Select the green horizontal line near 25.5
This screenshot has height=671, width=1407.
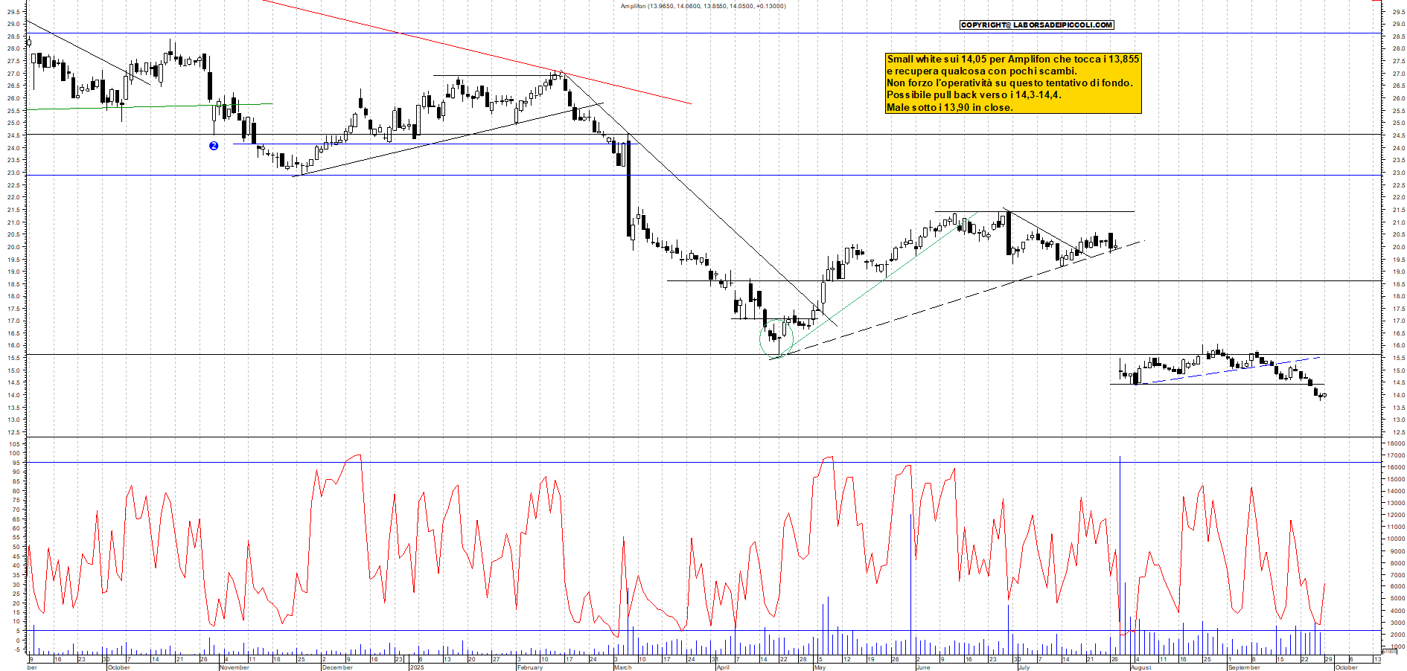coord(149,106)
